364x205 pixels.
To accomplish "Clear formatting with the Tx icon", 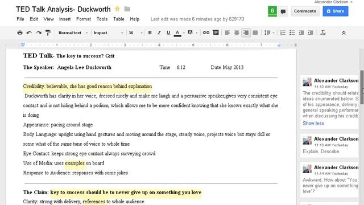I will [x=323, y=33].
